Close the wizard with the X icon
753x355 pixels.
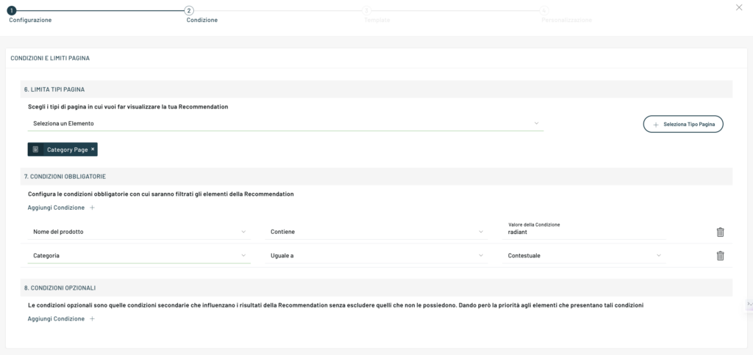(x=739, y=7)
